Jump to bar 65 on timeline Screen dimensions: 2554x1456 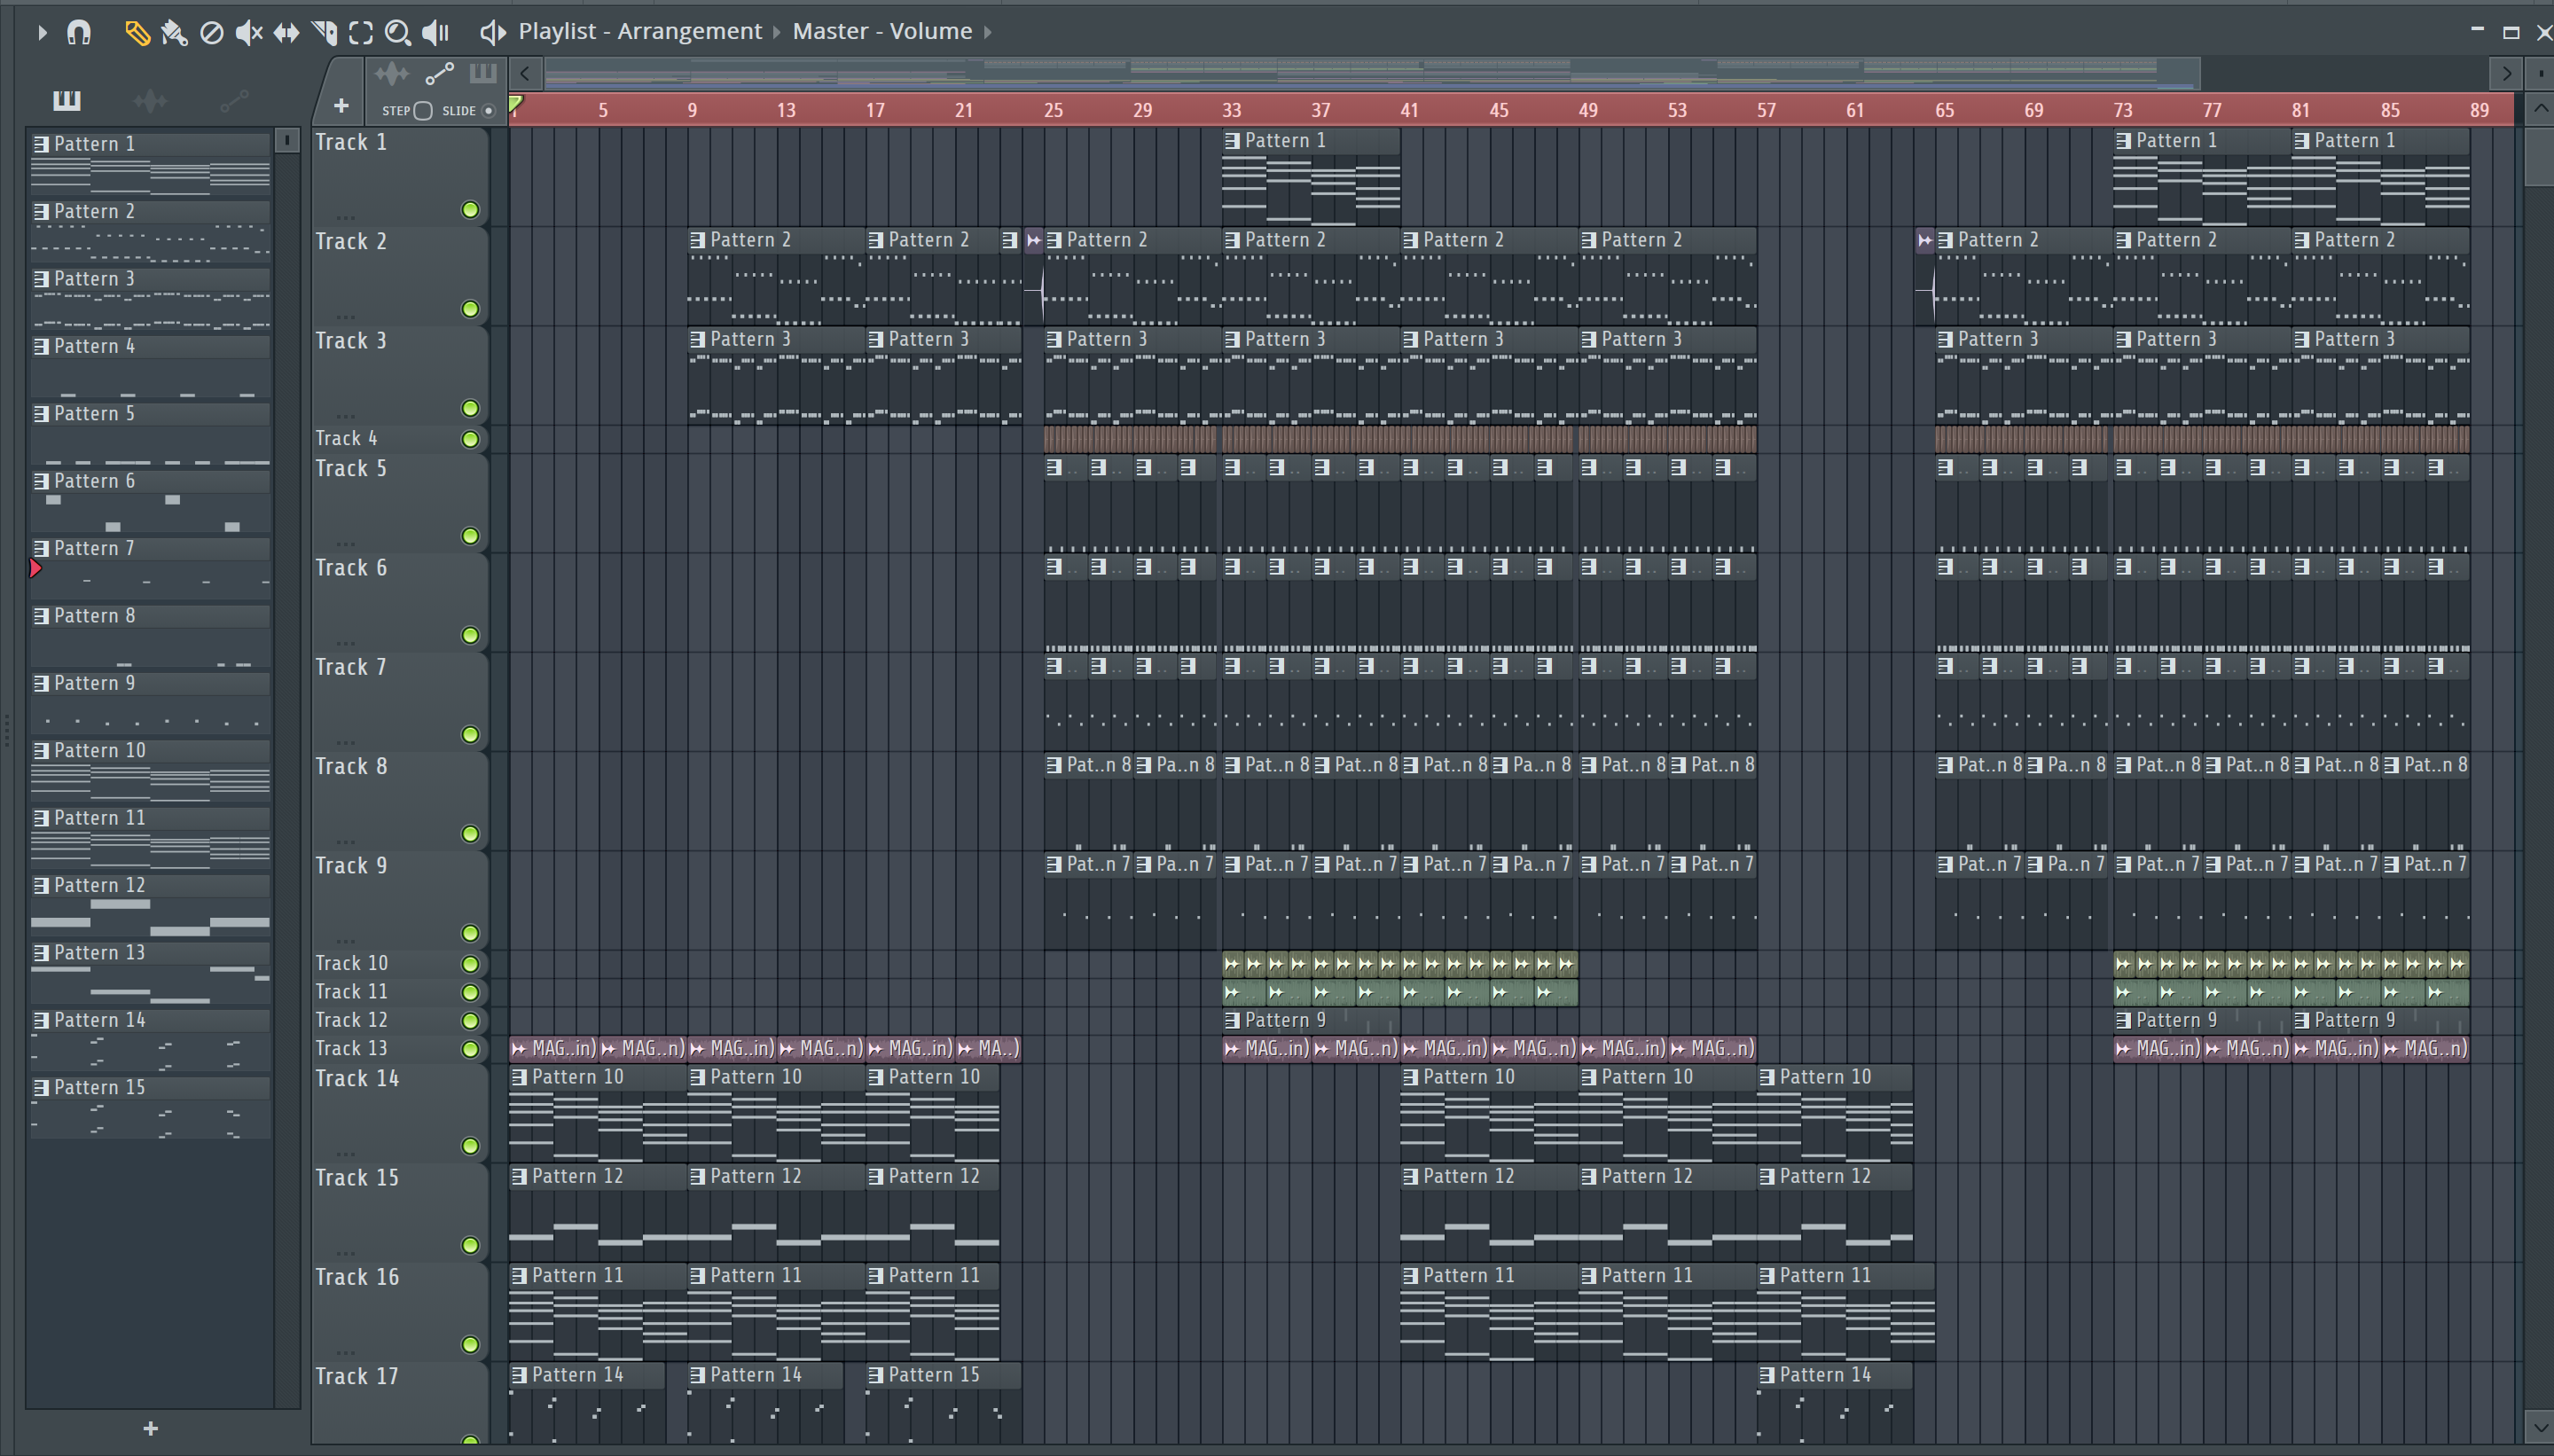point(1945,110)
